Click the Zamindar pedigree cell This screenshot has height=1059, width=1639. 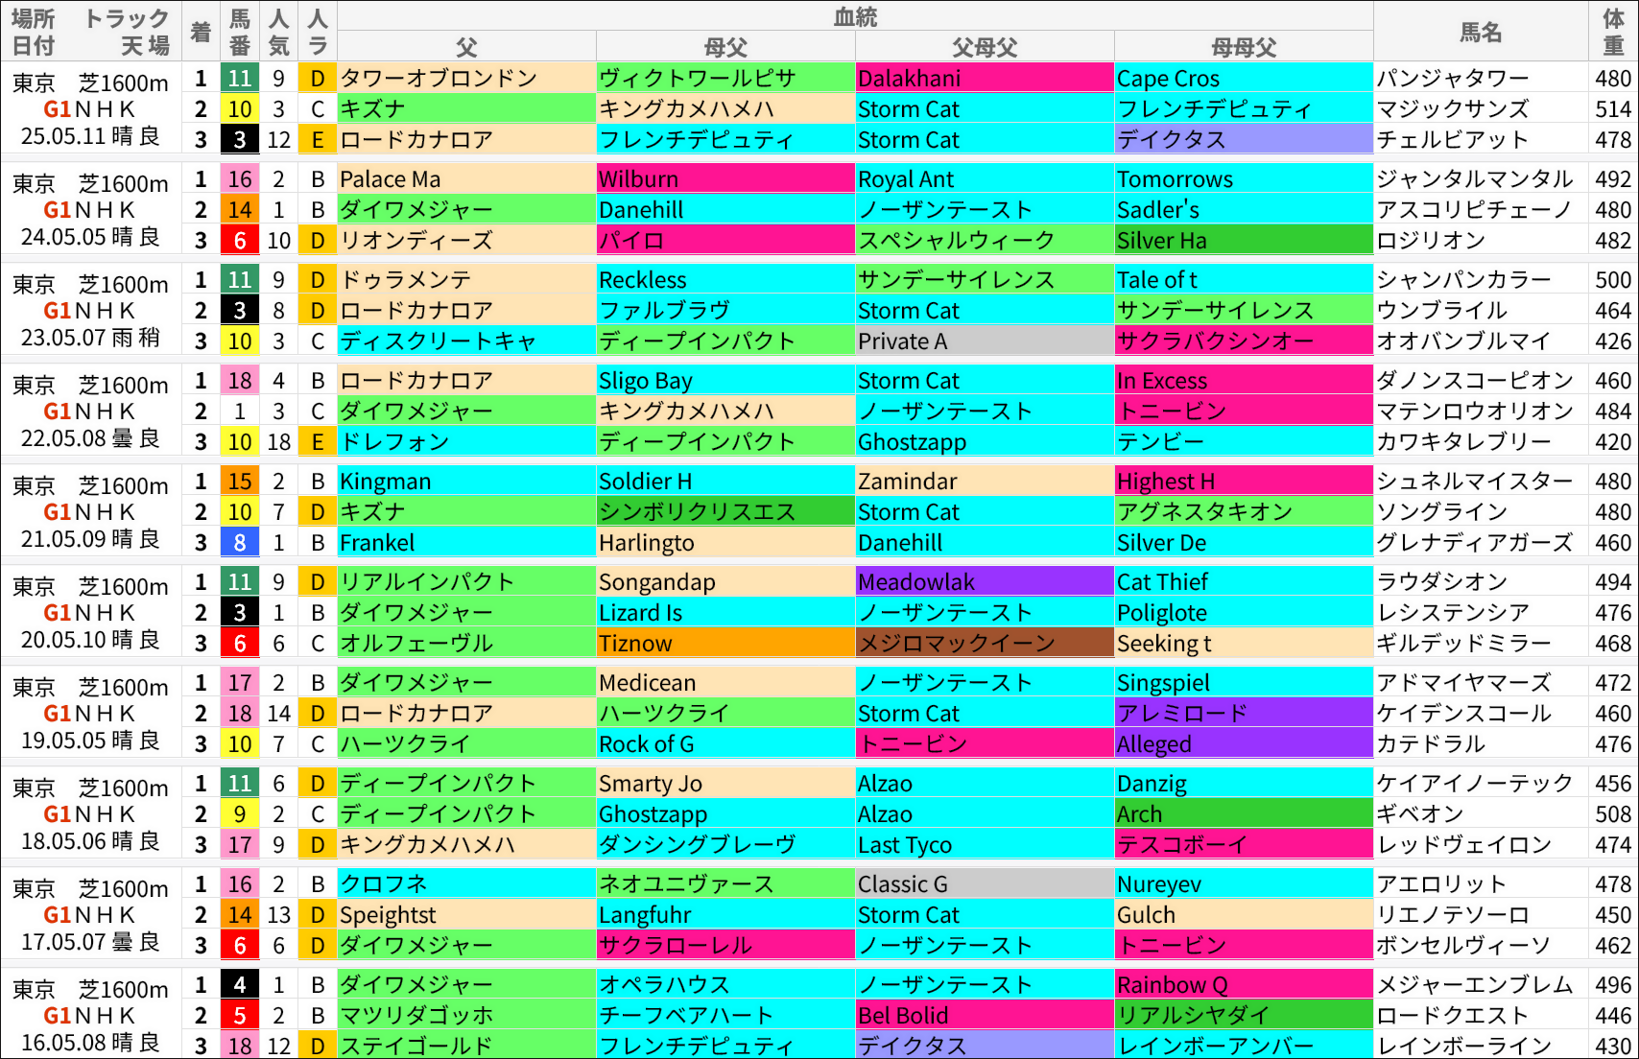coord(985,482)
